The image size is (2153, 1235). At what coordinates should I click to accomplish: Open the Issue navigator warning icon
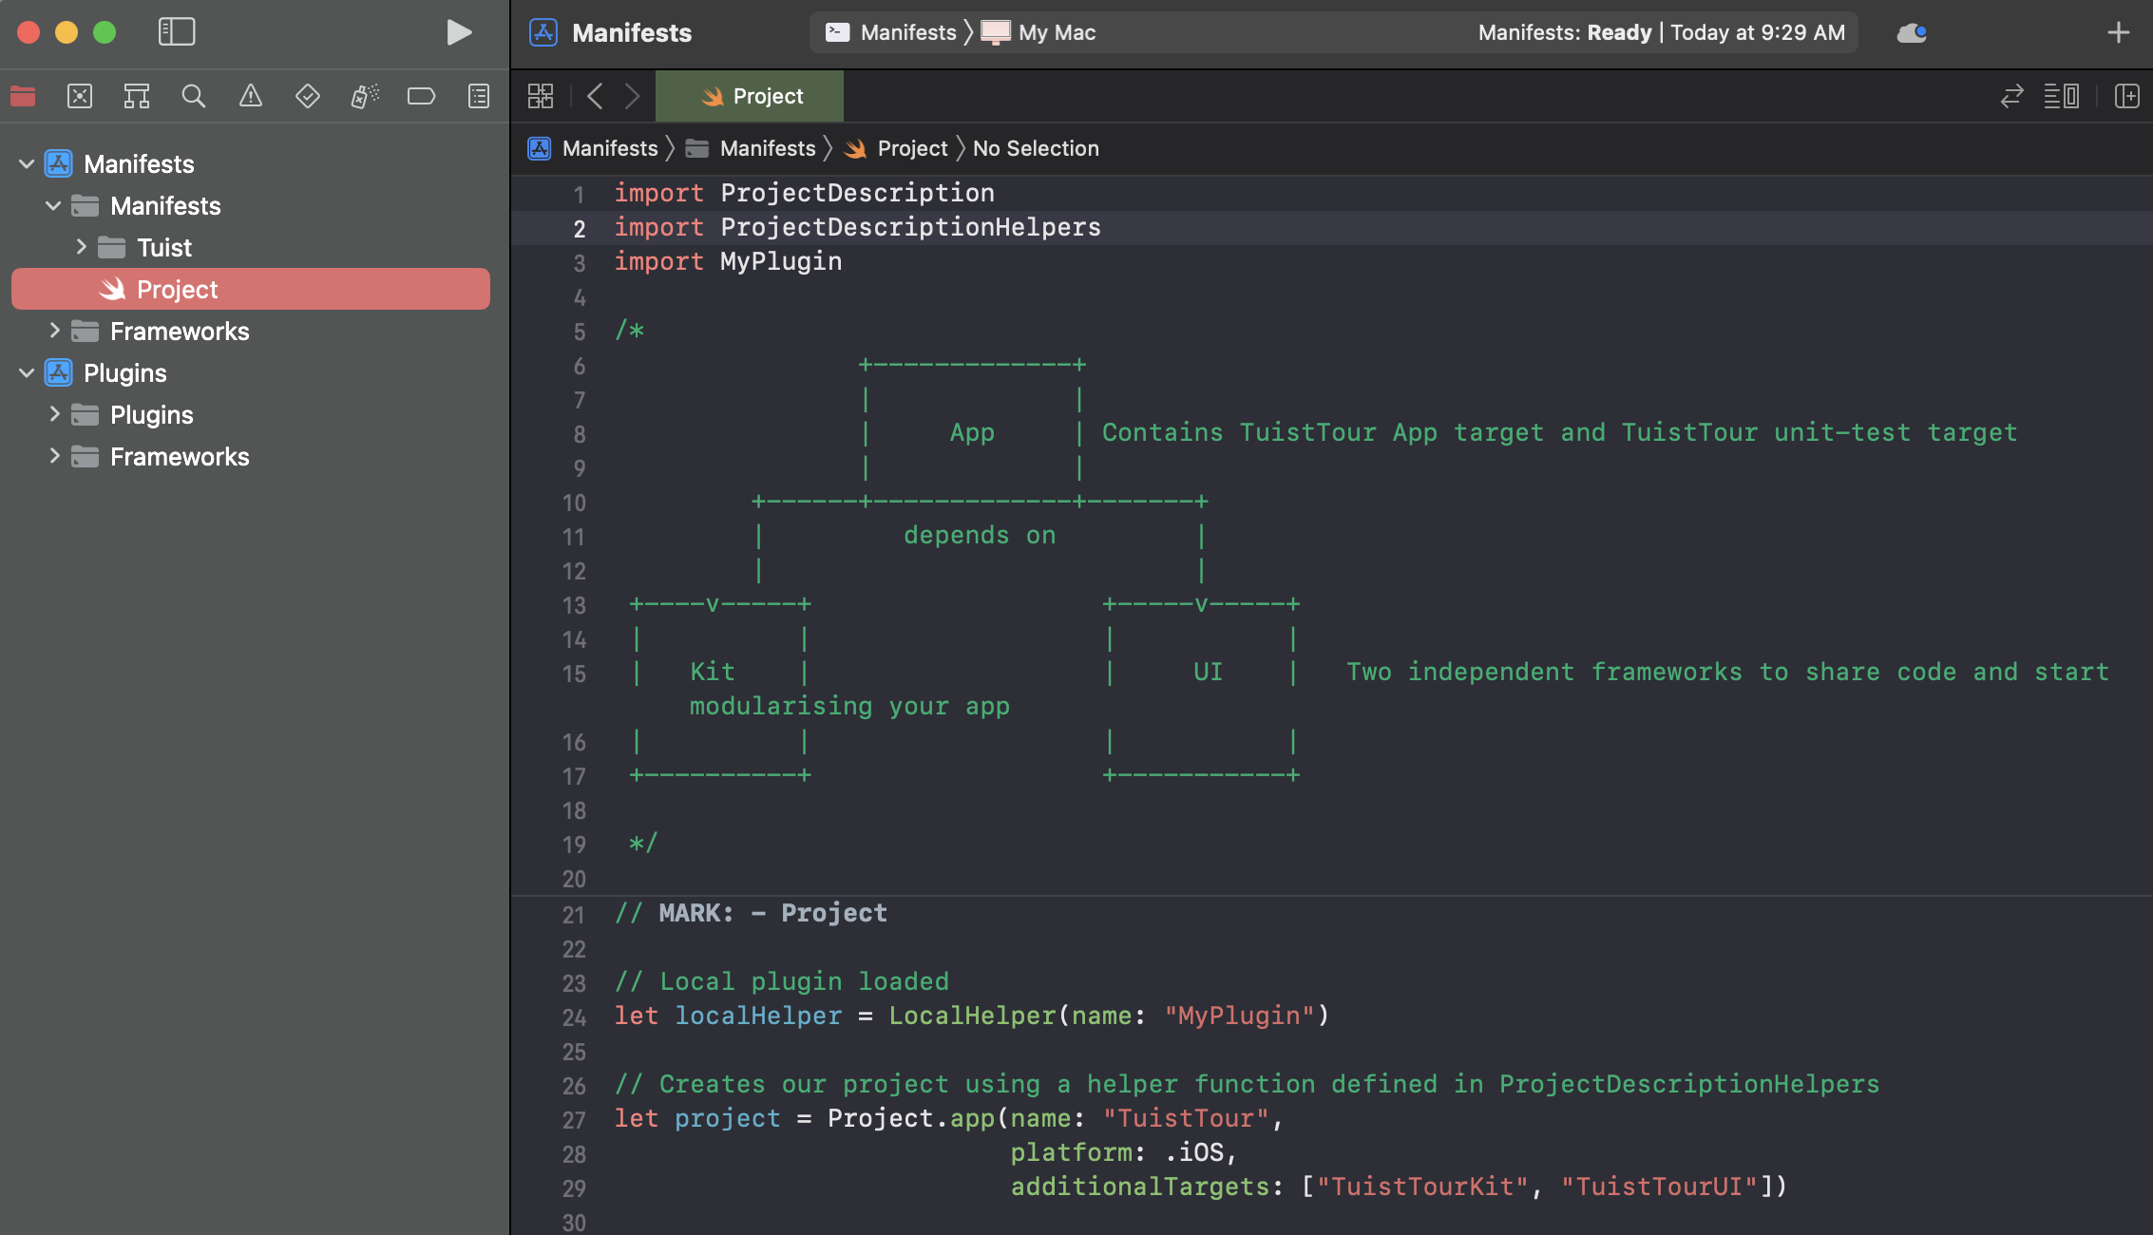pos(250,96)
